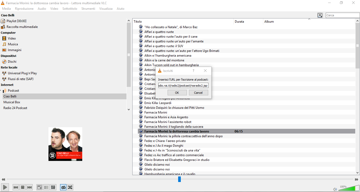Screen dimensions: 360x192
Task: Toggle random shuffle playback
Action: pos(70,187)
